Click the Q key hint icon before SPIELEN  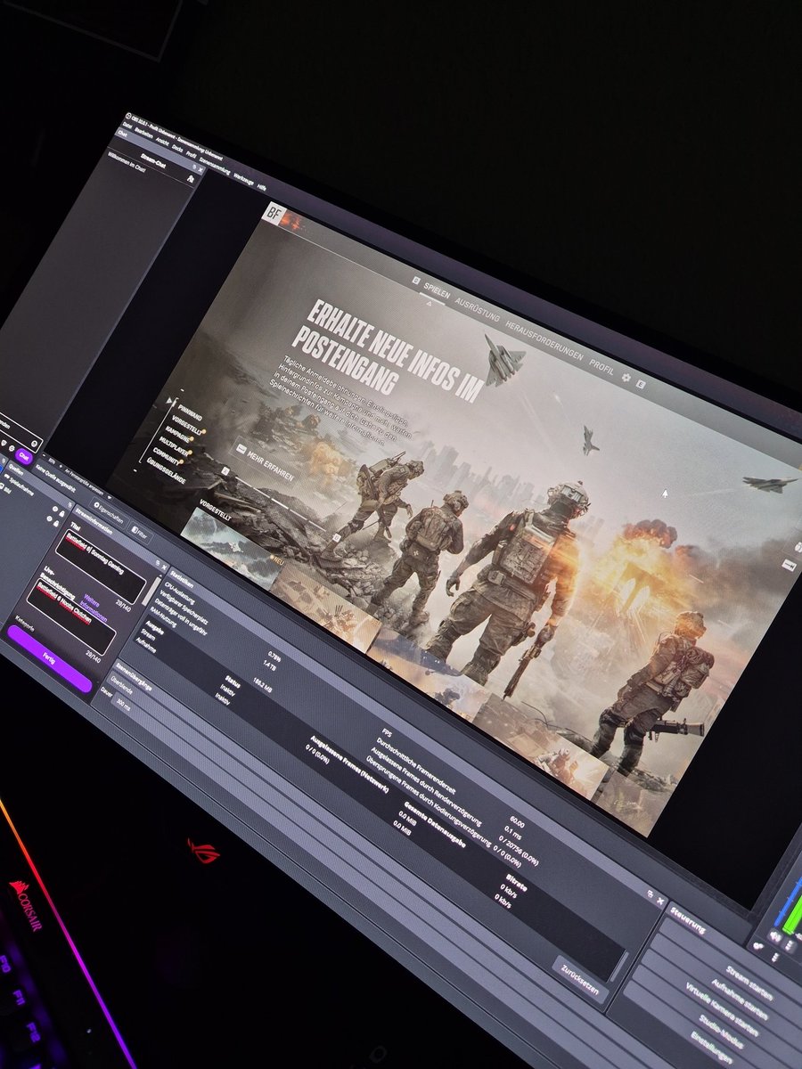pos(416,280)
